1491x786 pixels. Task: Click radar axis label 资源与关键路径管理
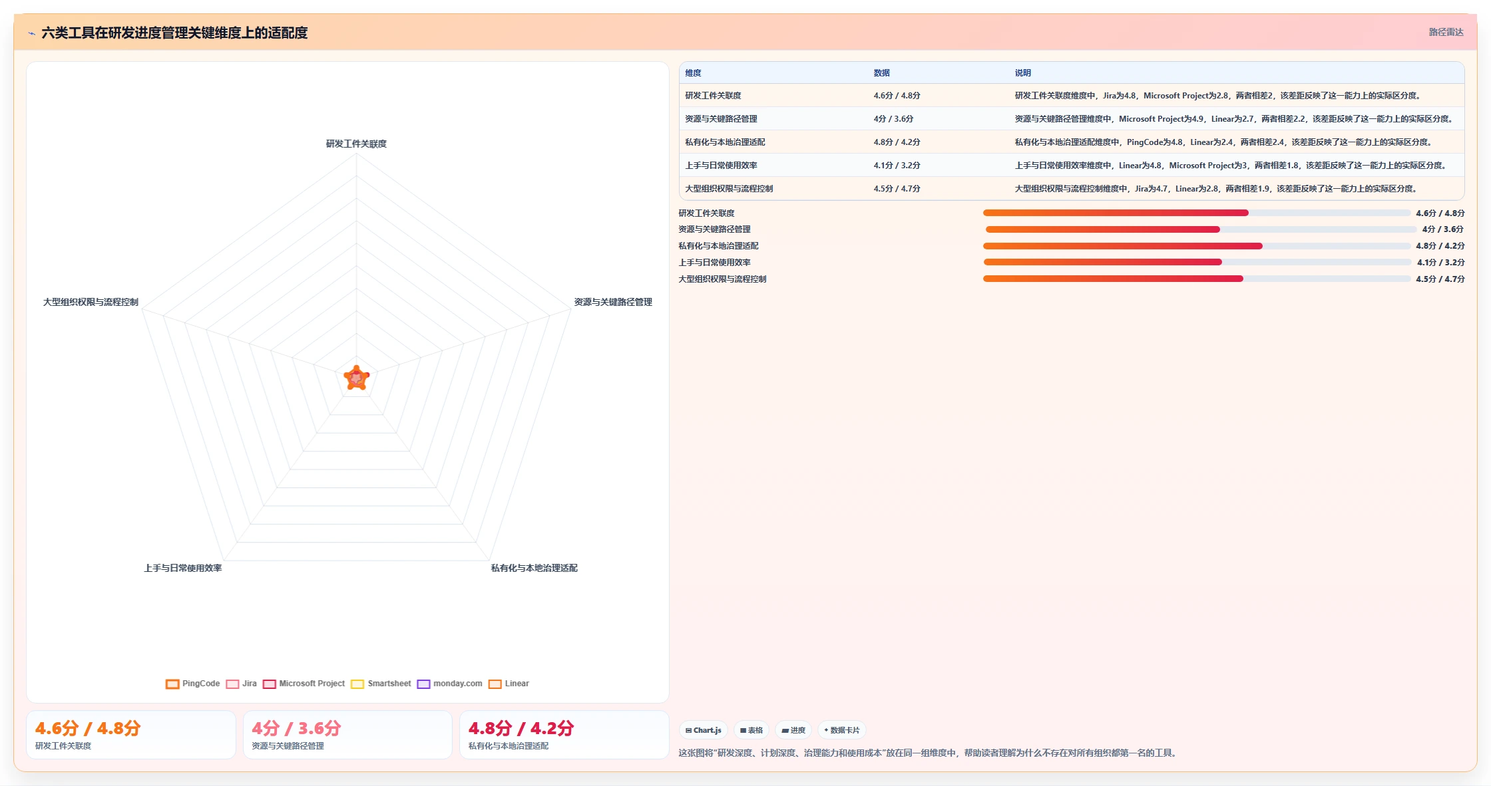(613, 302)
